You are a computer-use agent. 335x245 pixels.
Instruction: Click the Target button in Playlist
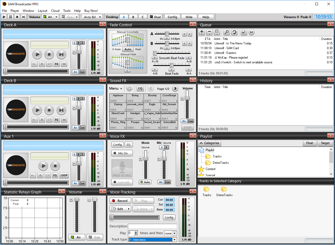[x=325, y=143]
